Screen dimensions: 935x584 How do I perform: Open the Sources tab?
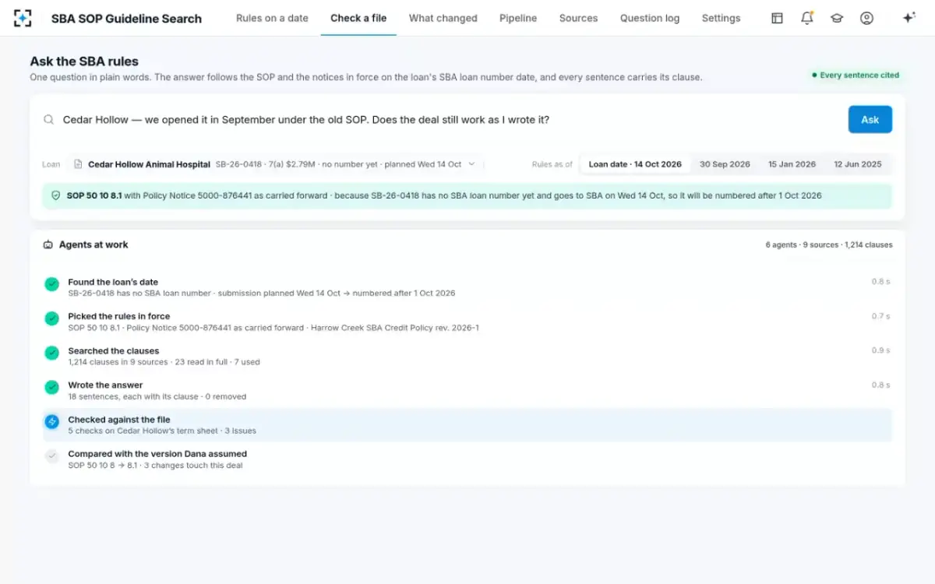(578, 18)
